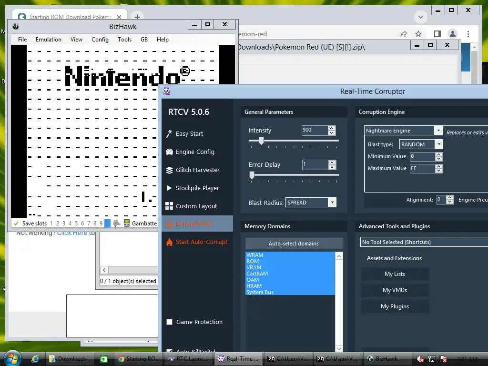
Task: Open BizHawk View menu
Action: (x=76, y=40)
